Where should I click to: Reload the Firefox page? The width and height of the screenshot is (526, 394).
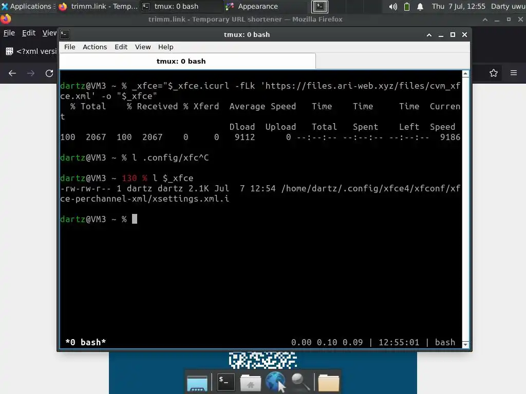click(49, 73)
